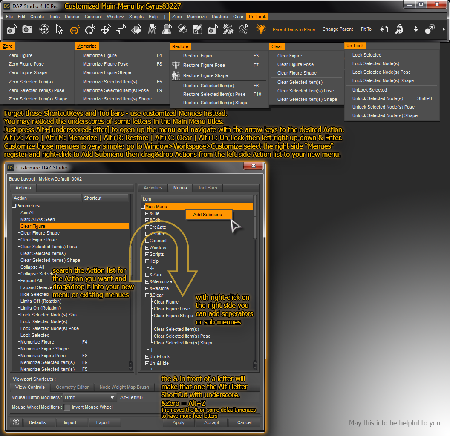Click Parent Items In Place in the toolbar
Screen dimensions: 450x436
coord(294,29)
